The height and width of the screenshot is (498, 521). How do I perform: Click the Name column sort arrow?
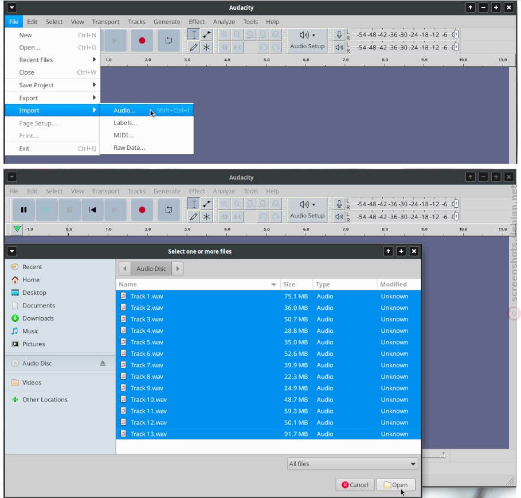click(273, 285)
